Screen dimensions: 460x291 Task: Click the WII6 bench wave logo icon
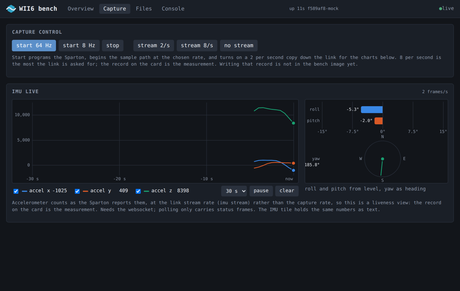[11, 8]
